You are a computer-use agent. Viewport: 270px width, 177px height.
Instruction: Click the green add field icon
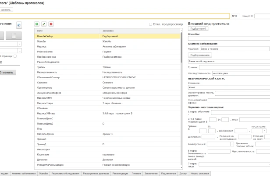coord(37,24)
